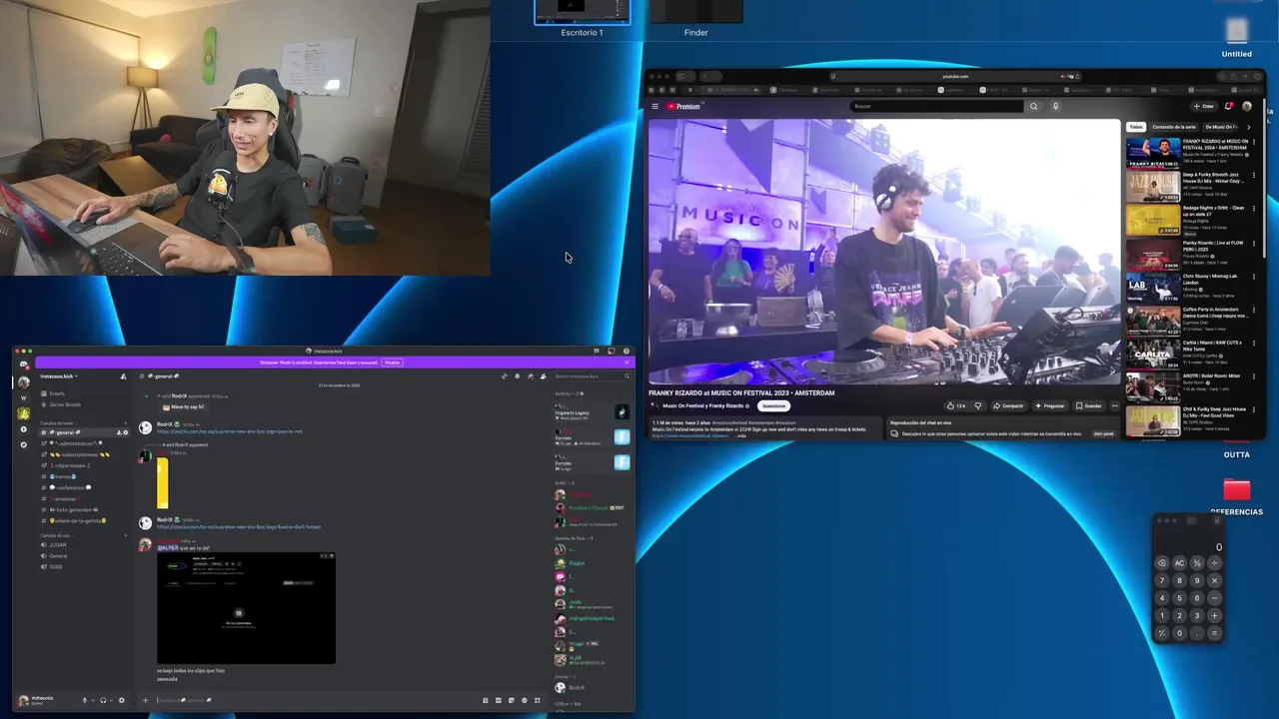1279x719 pixels.
Task: Click Compartir share button under video
Action: [x=1008, y=405]
